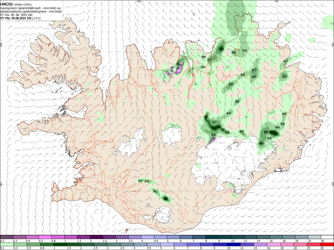Pick the bright red 30 swatch, lower legend
Screen dimensions: 334x250
[327, 244]
